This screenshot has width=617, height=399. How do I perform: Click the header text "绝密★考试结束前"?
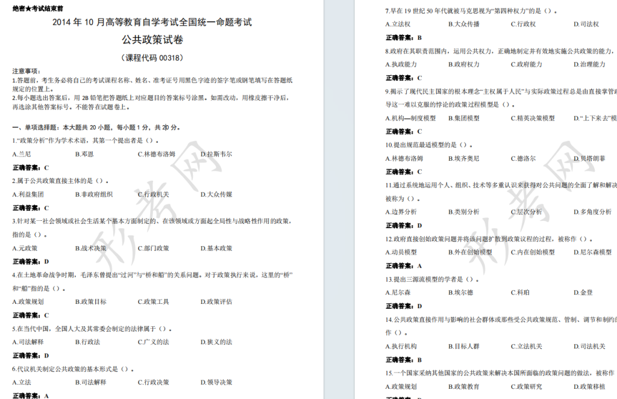point(38,8)
